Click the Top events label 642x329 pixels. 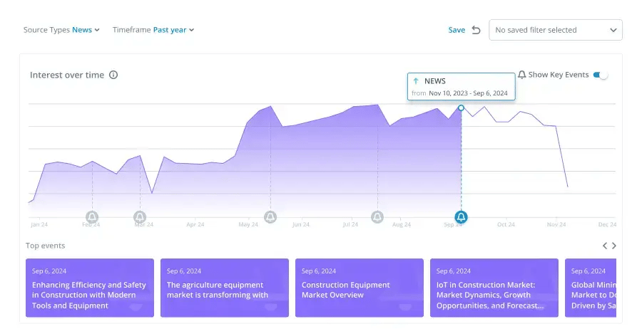pyautogui.click(x=45, y=246)
